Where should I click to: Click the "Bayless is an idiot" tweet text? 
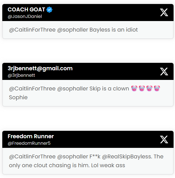click(x=114, y=30)
